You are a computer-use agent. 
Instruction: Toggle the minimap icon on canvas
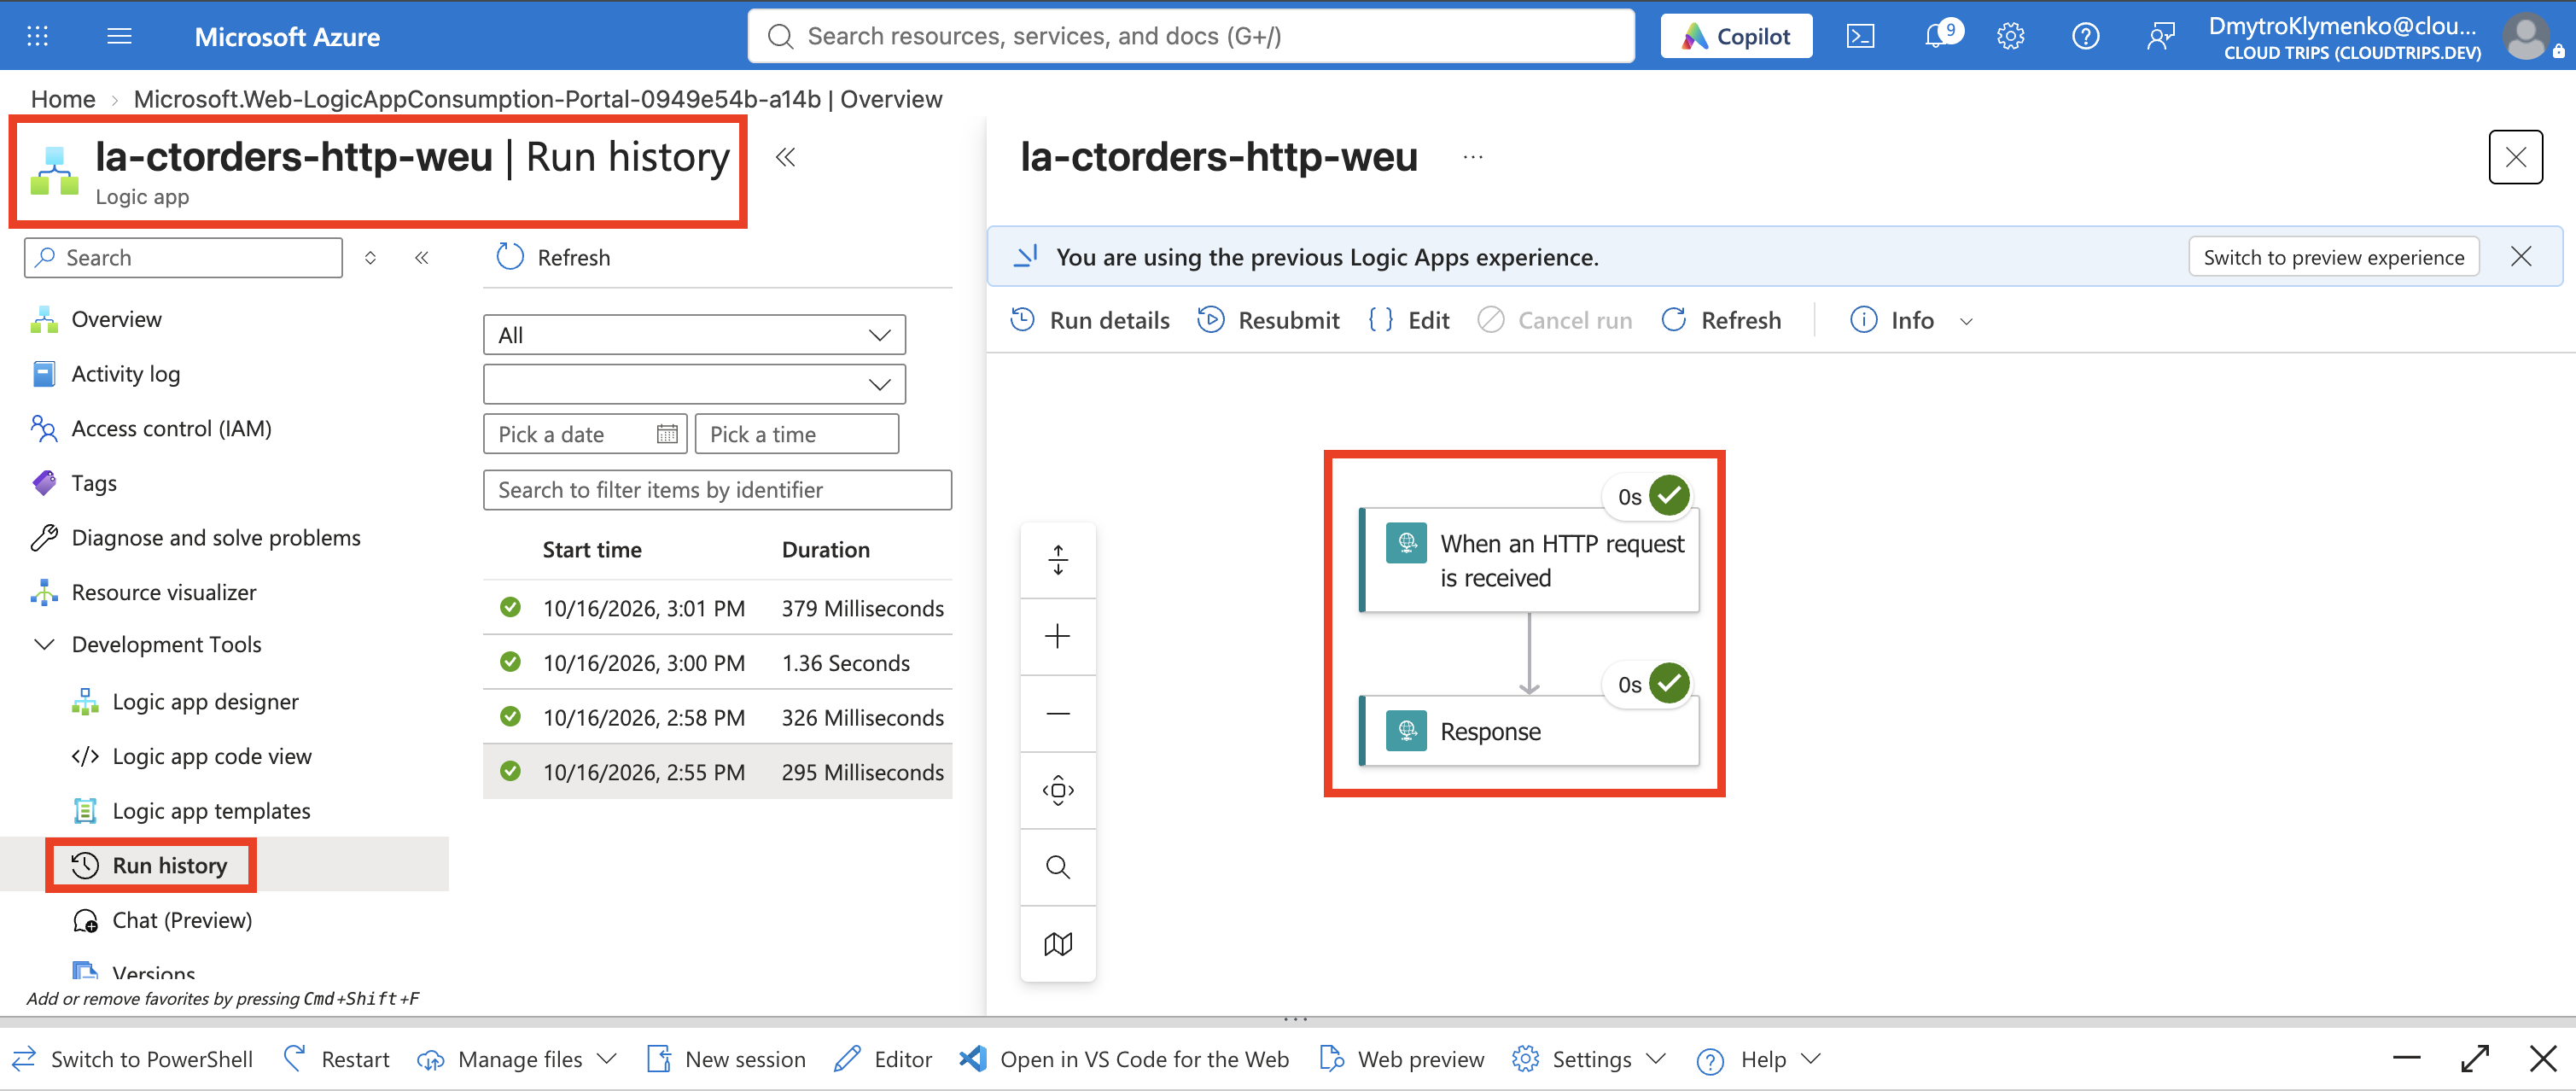click(x=1058, y=944)
